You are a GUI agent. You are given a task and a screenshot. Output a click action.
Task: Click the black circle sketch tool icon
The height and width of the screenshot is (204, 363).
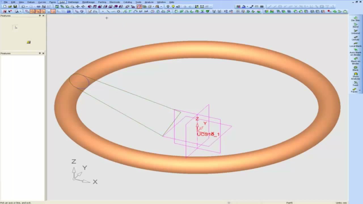119,11
